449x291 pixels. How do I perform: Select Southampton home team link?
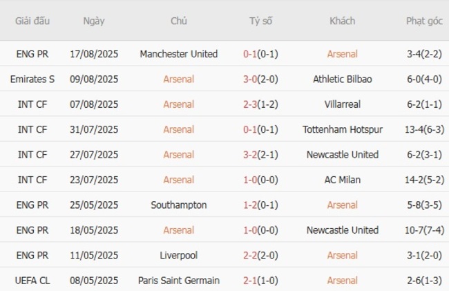(x=178, y=205)
